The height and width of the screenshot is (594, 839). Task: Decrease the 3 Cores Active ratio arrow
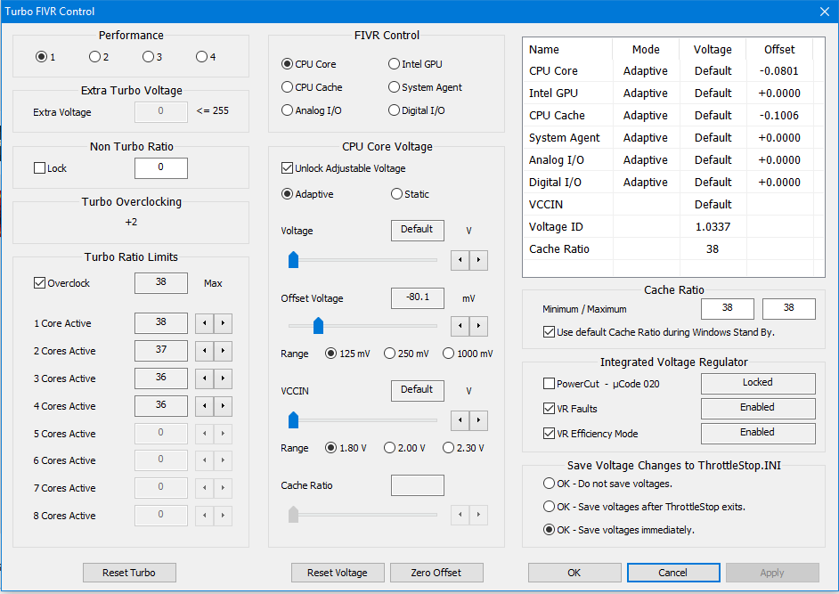(x=204, y=378)
